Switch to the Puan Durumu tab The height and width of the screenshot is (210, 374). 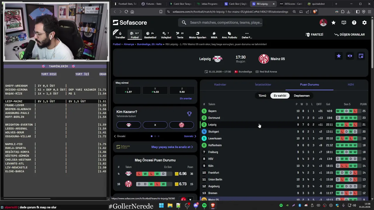309,85
